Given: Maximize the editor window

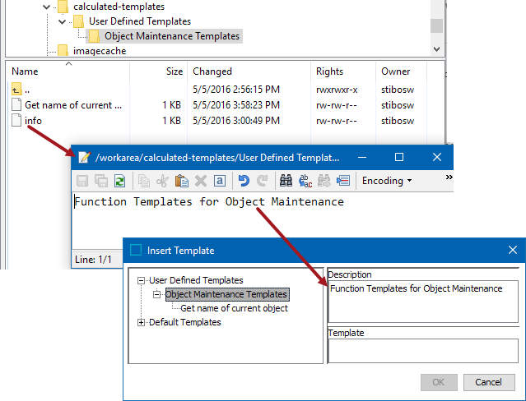Looking at the screenshot, I should point(399,157).
